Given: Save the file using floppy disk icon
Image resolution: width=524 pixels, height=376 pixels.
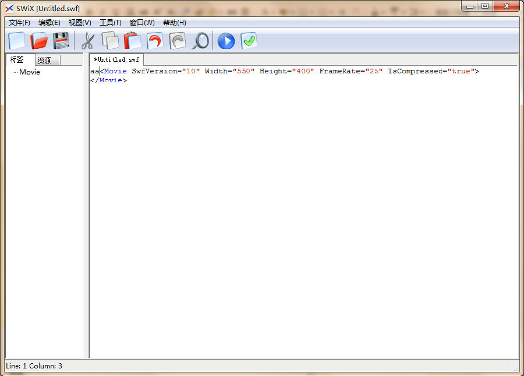Looking at the screenshot, I should [x=61, y=41].
